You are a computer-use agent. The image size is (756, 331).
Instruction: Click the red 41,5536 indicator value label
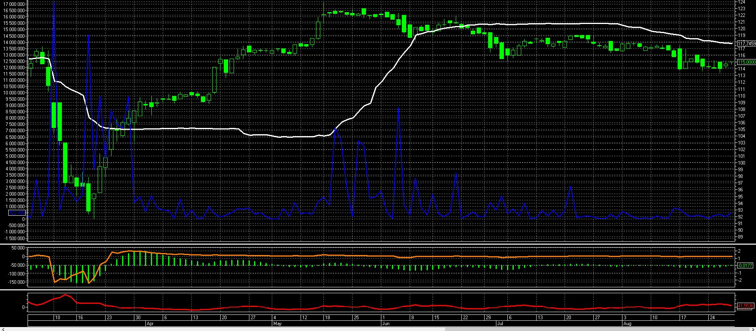coord(745,305)
